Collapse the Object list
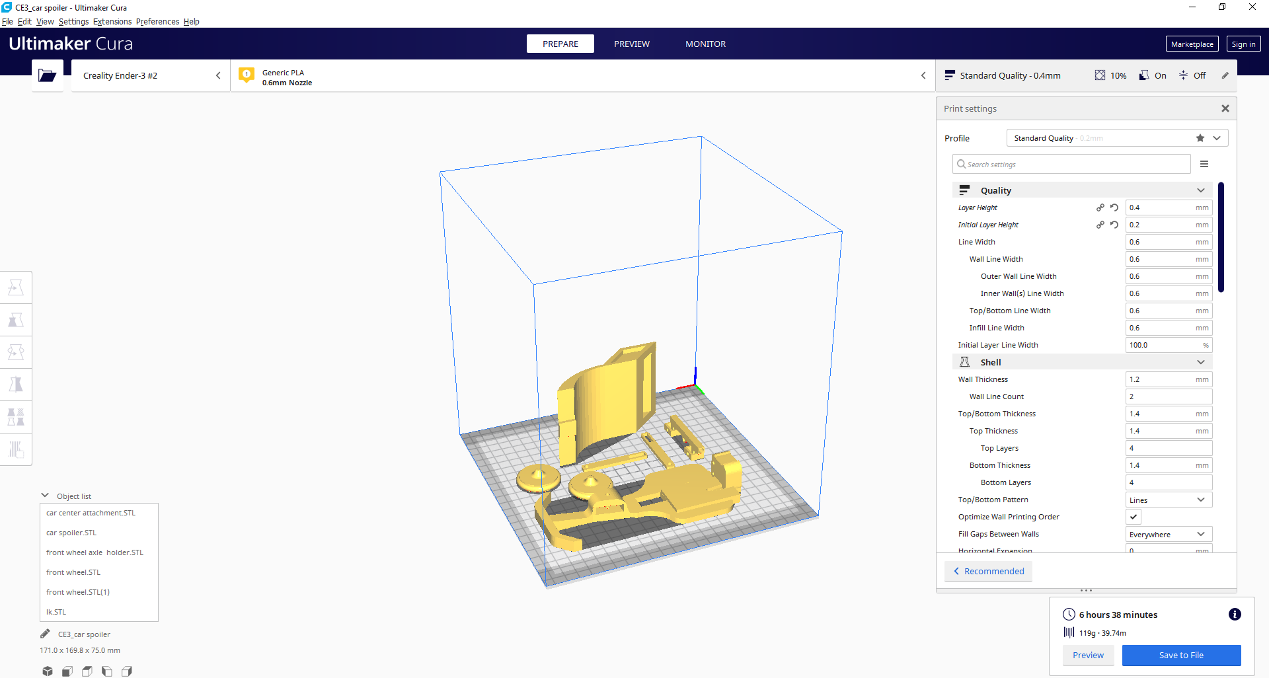 point(45,496)
